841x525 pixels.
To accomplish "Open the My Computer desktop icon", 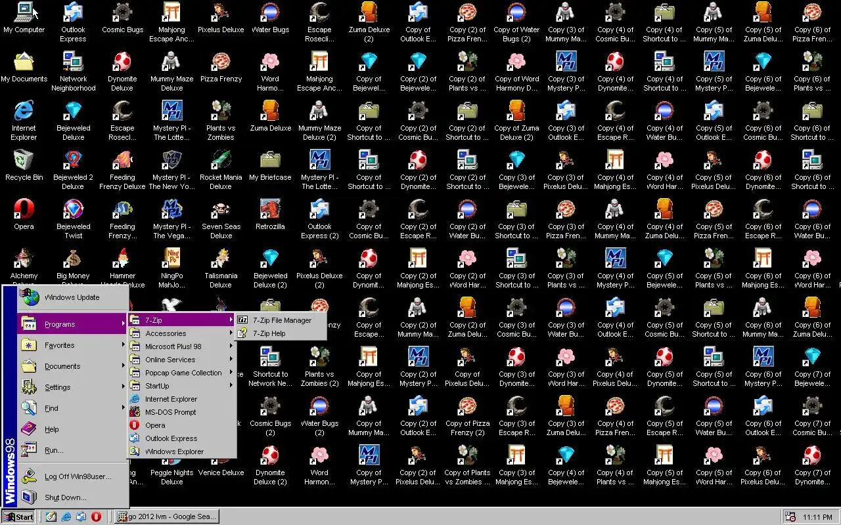I will point(24,18).
